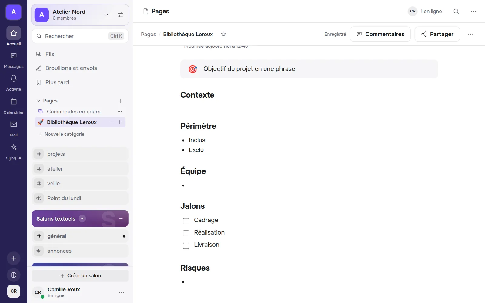This screenshot has height=303, width=485.
Task: Add subpage under Bibliothèque Leroux
Action: point(120,122)
